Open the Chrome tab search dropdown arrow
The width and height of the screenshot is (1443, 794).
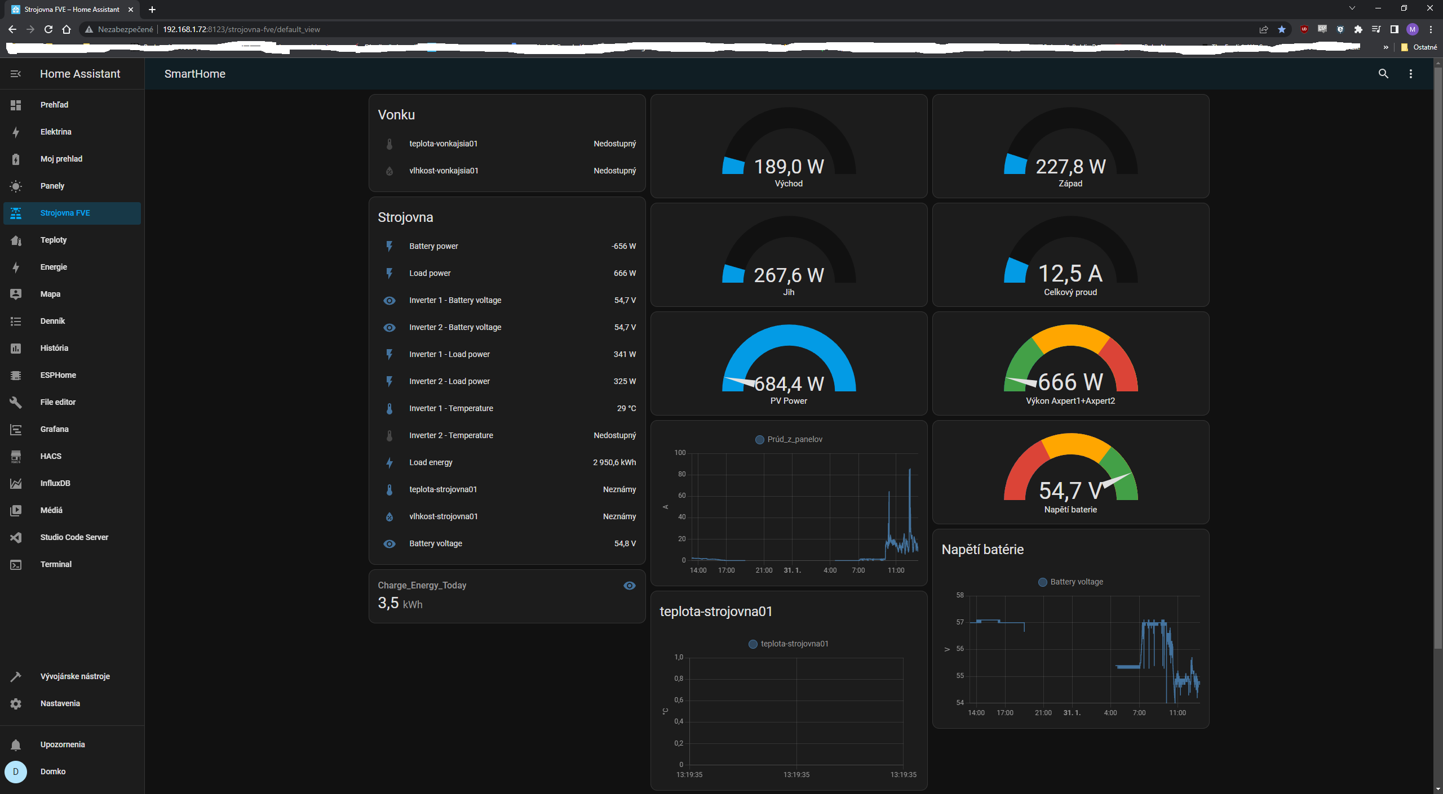point(1352,8)
